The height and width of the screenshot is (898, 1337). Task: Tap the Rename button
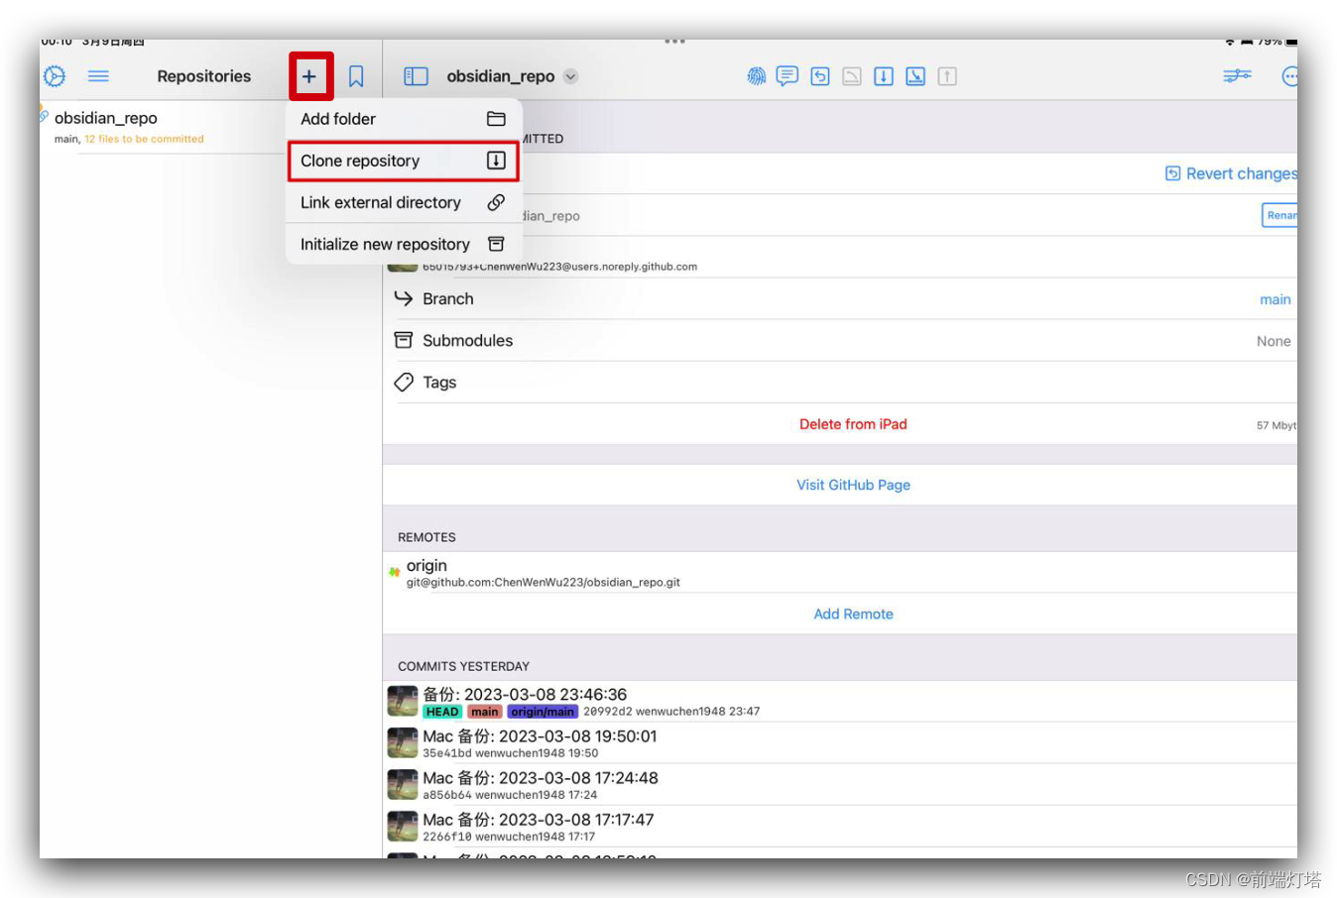pyautogui.click(x=1280, y=215)
